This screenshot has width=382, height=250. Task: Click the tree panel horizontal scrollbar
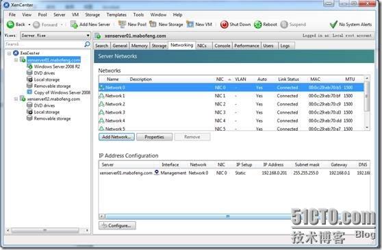[x=44, y=230]
